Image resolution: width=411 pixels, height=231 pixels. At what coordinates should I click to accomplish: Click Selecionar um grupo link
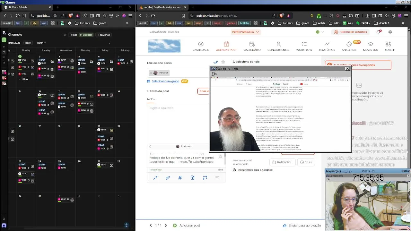pyautogui.click(x=165, y=81)
